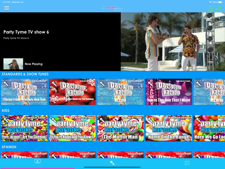225x169 pixels.
Task: Tap the home indicator bar
Action: click(112, 167)
